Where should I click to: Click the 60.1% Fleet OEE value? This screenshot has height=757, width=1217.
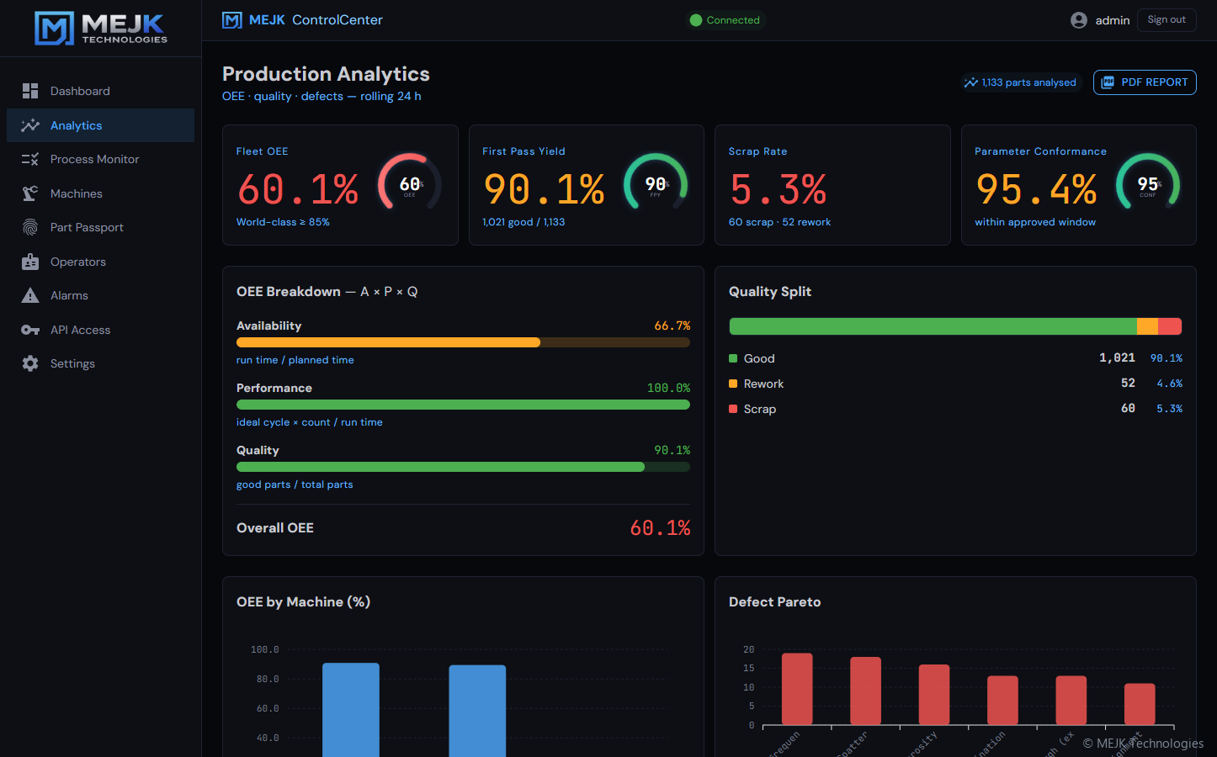click(x=298, y=189)
